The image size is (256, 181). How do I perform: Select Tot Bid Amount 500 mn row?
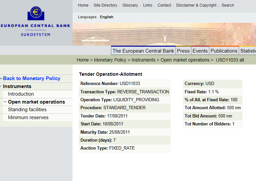point(213,116)
